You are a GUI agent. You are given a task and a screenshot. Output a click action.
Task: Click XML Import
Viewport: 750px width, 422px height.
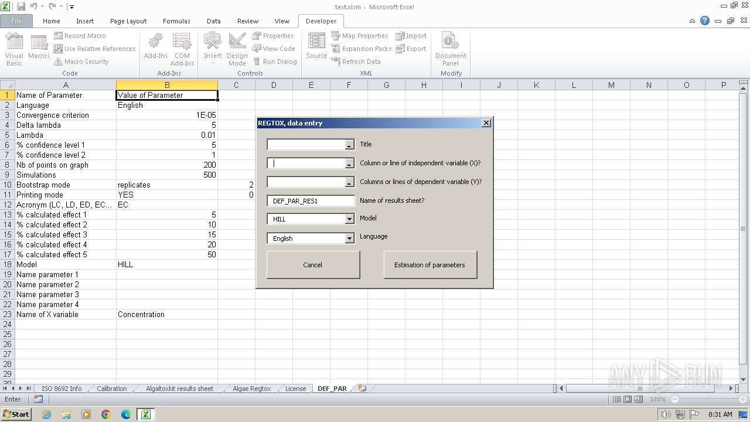tap(411, 36)
